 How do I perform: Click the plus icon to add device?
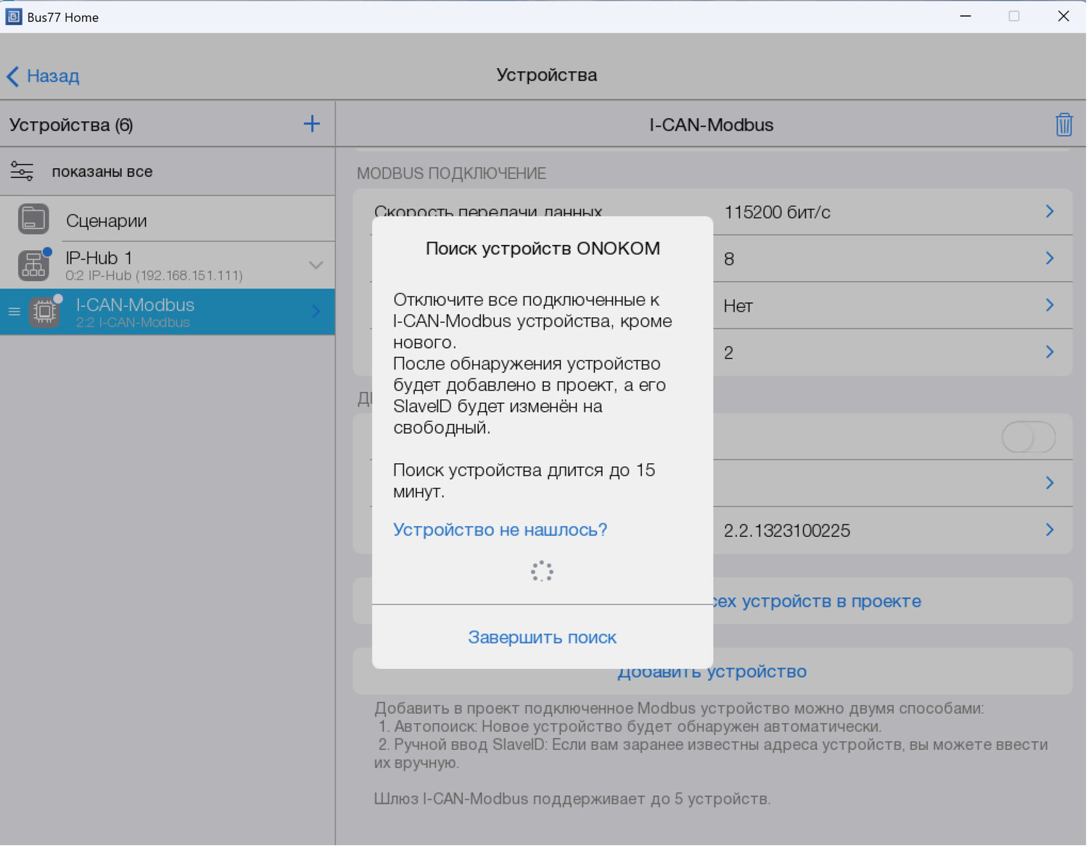pos(311,124)
